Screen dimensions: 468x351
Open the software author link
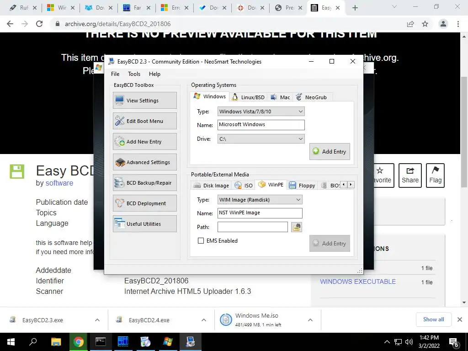59,183
